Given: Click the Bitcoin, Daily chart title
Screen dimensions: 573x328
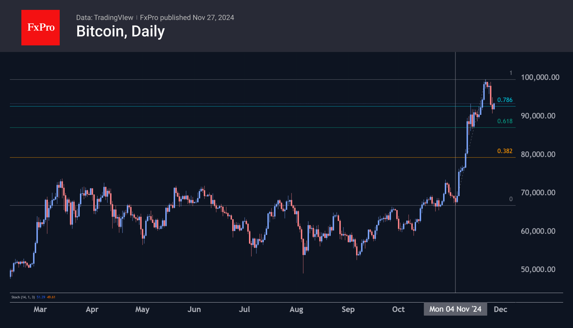Looking at the screenshot, I should (121, 31).
